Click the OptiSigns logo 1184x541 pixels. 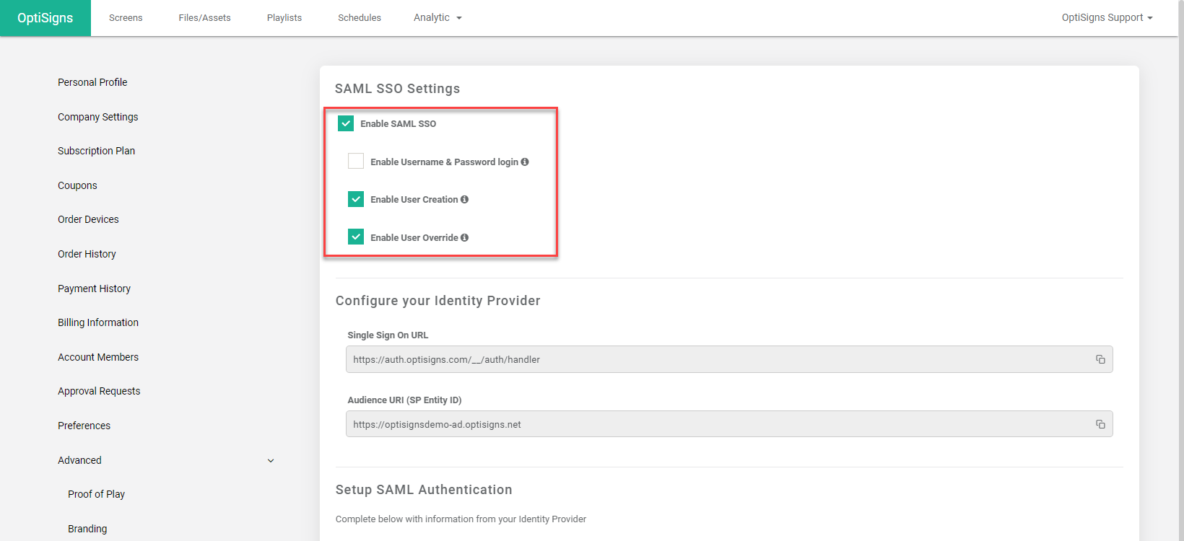pos(45,18)
